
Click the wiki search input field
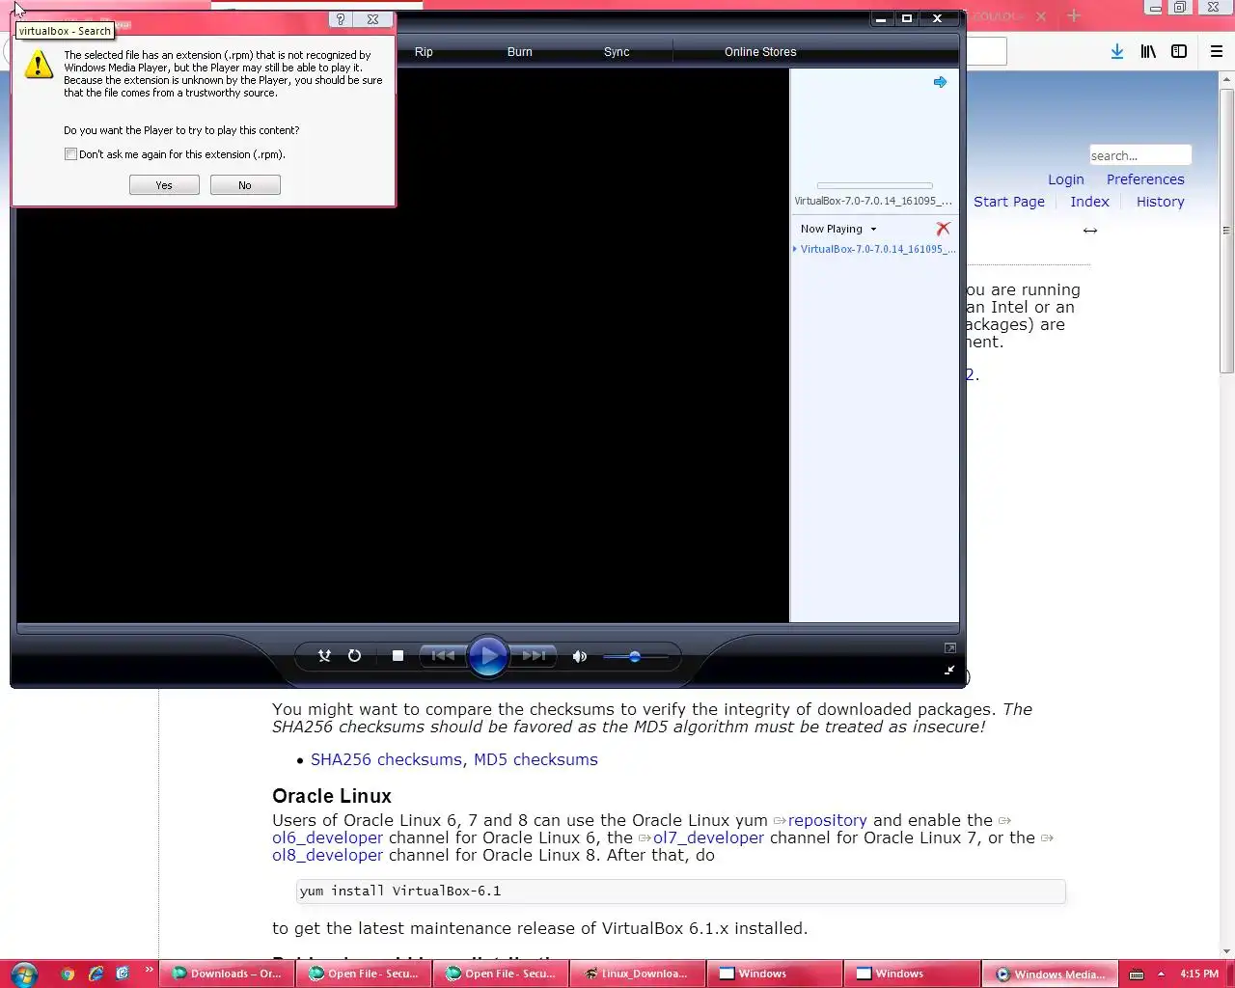coord(1139,155)
